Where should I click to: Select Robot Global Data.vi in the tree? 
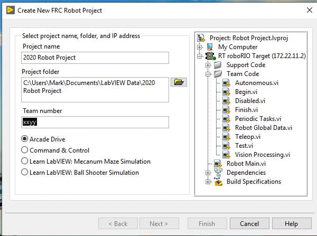click(x=264, y=128)
